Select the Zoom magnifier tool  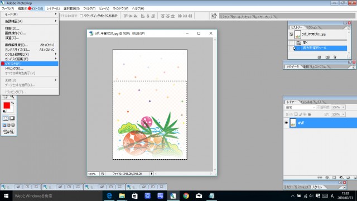(12, 97)
